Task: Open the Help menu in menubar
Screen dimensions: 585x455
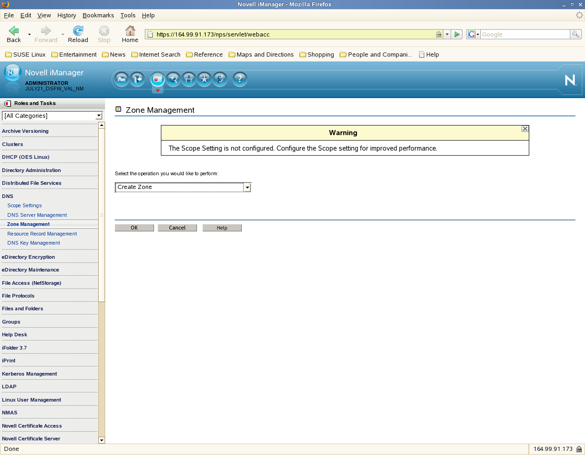Action: pyautogui.click(x=148, y=15)
